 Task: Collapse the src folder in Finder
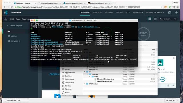pos(85,72)
